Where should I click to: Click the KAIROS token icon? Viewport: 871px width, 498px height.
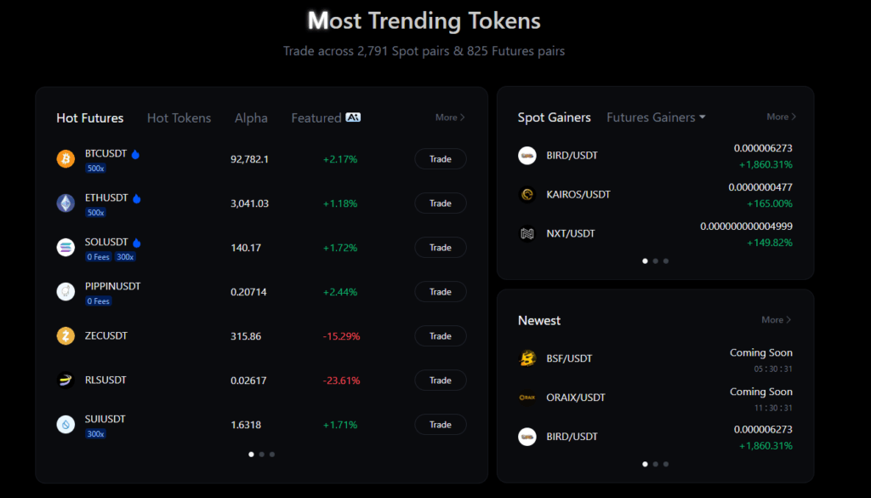(x=527, y=194)
